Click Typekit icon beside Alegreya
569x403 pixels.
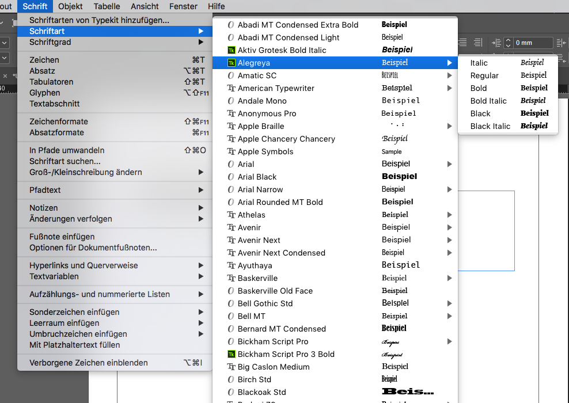point(231,63)
